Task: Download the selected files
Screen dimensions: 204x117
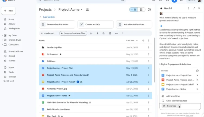Action: (97, 33)
